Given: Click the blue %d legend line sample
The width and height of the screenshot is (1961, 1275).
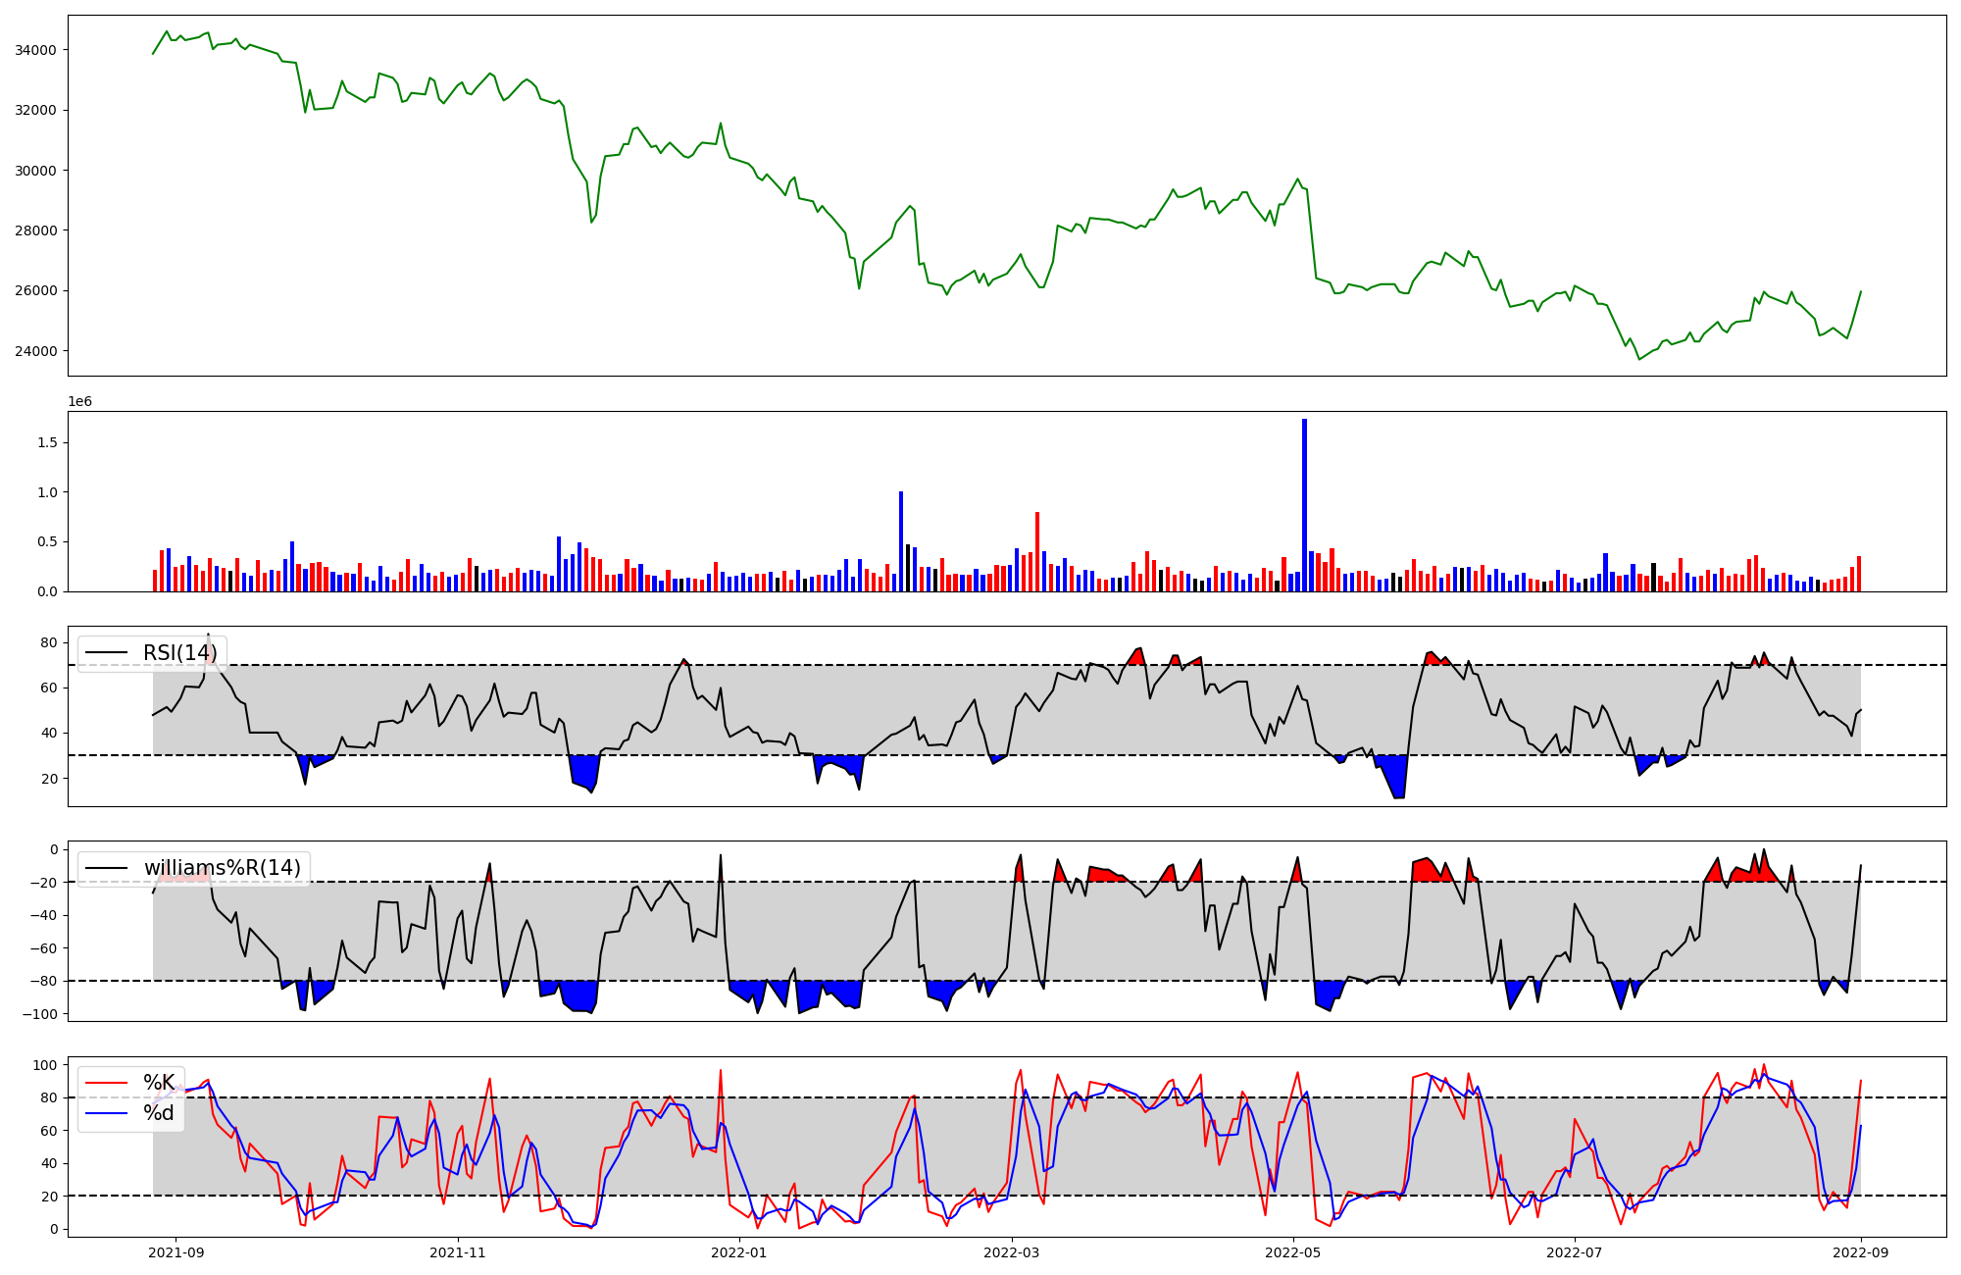Looking at the screenshot, I should pyautogui.click(x=107, y=1113).
